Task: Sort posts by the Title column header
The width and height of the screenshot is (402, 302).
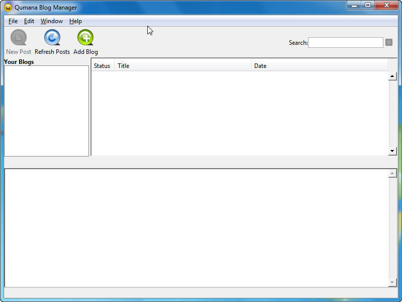Action: 183,66
